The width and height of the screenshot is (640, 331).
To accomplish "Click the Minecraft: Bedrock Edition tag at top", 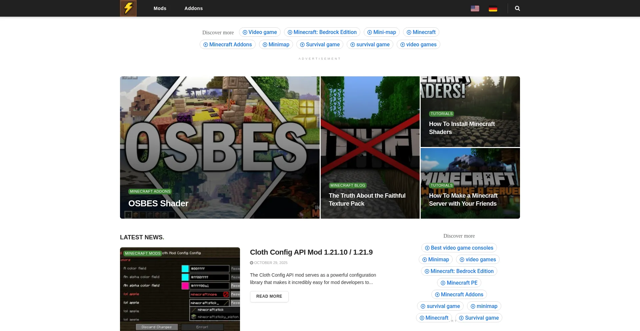I will tap(322, 32).
